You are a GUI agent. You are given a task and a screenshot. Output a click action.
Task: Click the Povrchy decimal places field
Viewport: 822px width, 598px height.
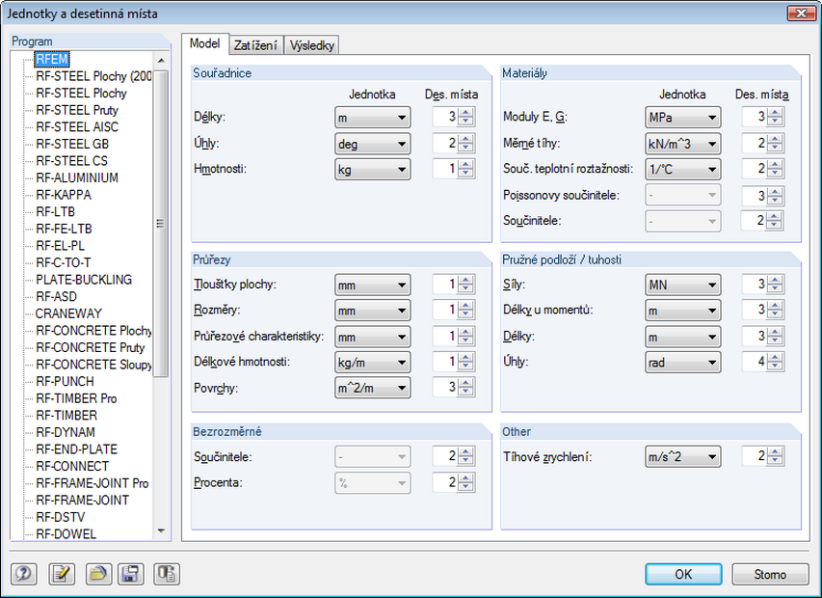pos(444,388)
